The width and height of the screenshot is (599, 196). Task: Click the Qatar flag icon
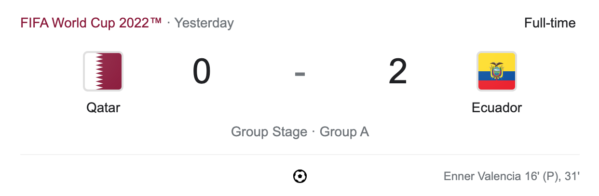tap(103, 71)
